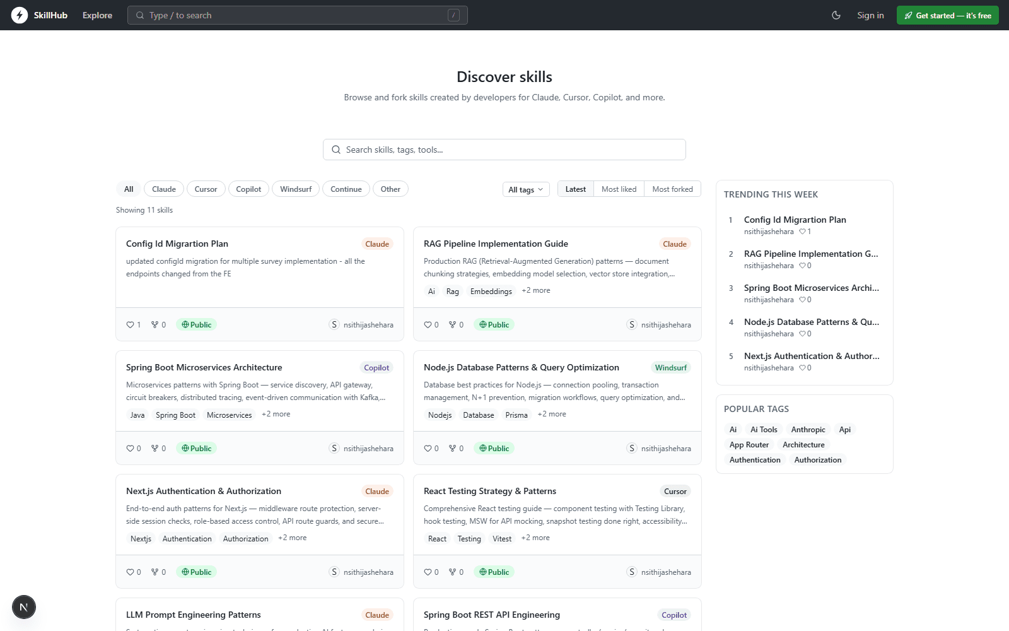The image size is (1009, 631).
Task: Filter skills by Continue
Action: 346,189
